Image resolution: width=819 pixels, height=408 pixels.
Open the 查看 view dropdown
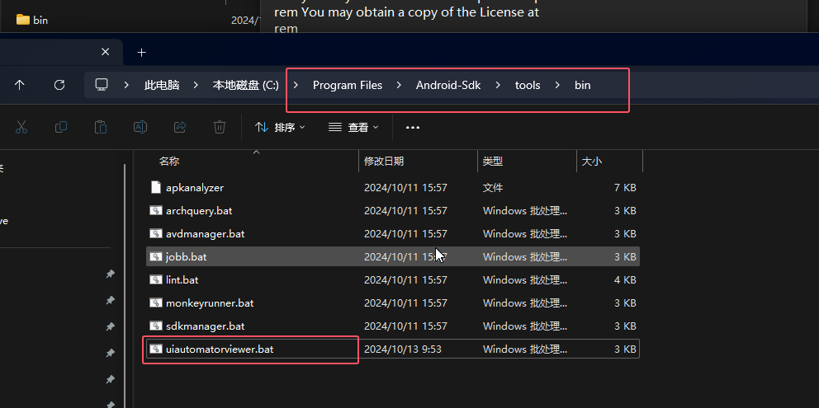(x=353, y=127)
